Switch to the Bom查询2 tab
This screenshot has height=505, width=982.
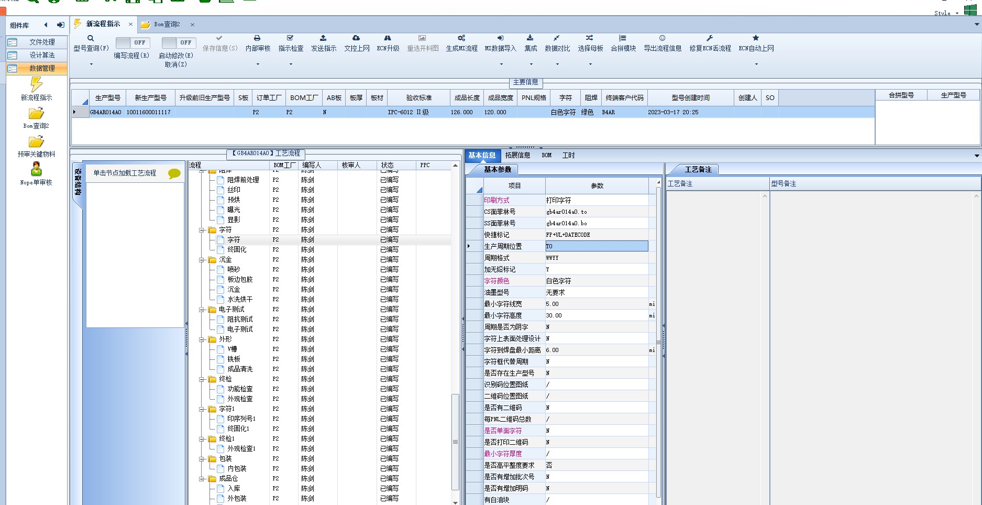pos(167,25)
